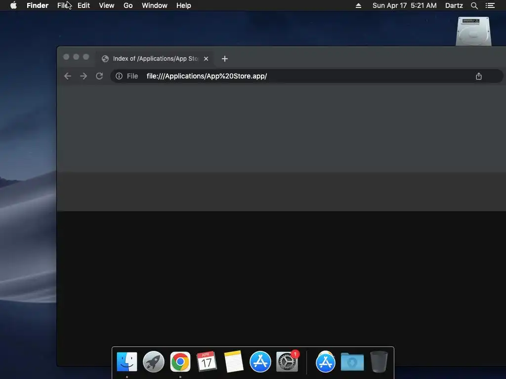Open the Go menu
The image size is (506, 379).
point(128,5)
